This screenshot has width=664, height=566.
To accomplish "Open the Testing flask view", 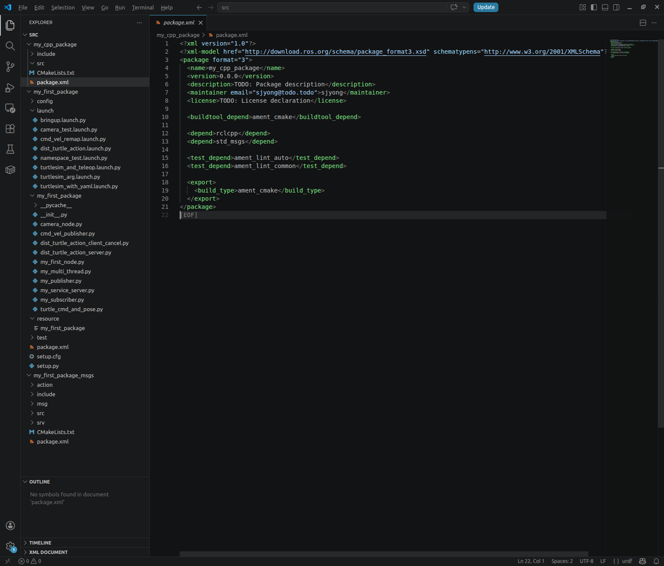I will tap(10, 149).
